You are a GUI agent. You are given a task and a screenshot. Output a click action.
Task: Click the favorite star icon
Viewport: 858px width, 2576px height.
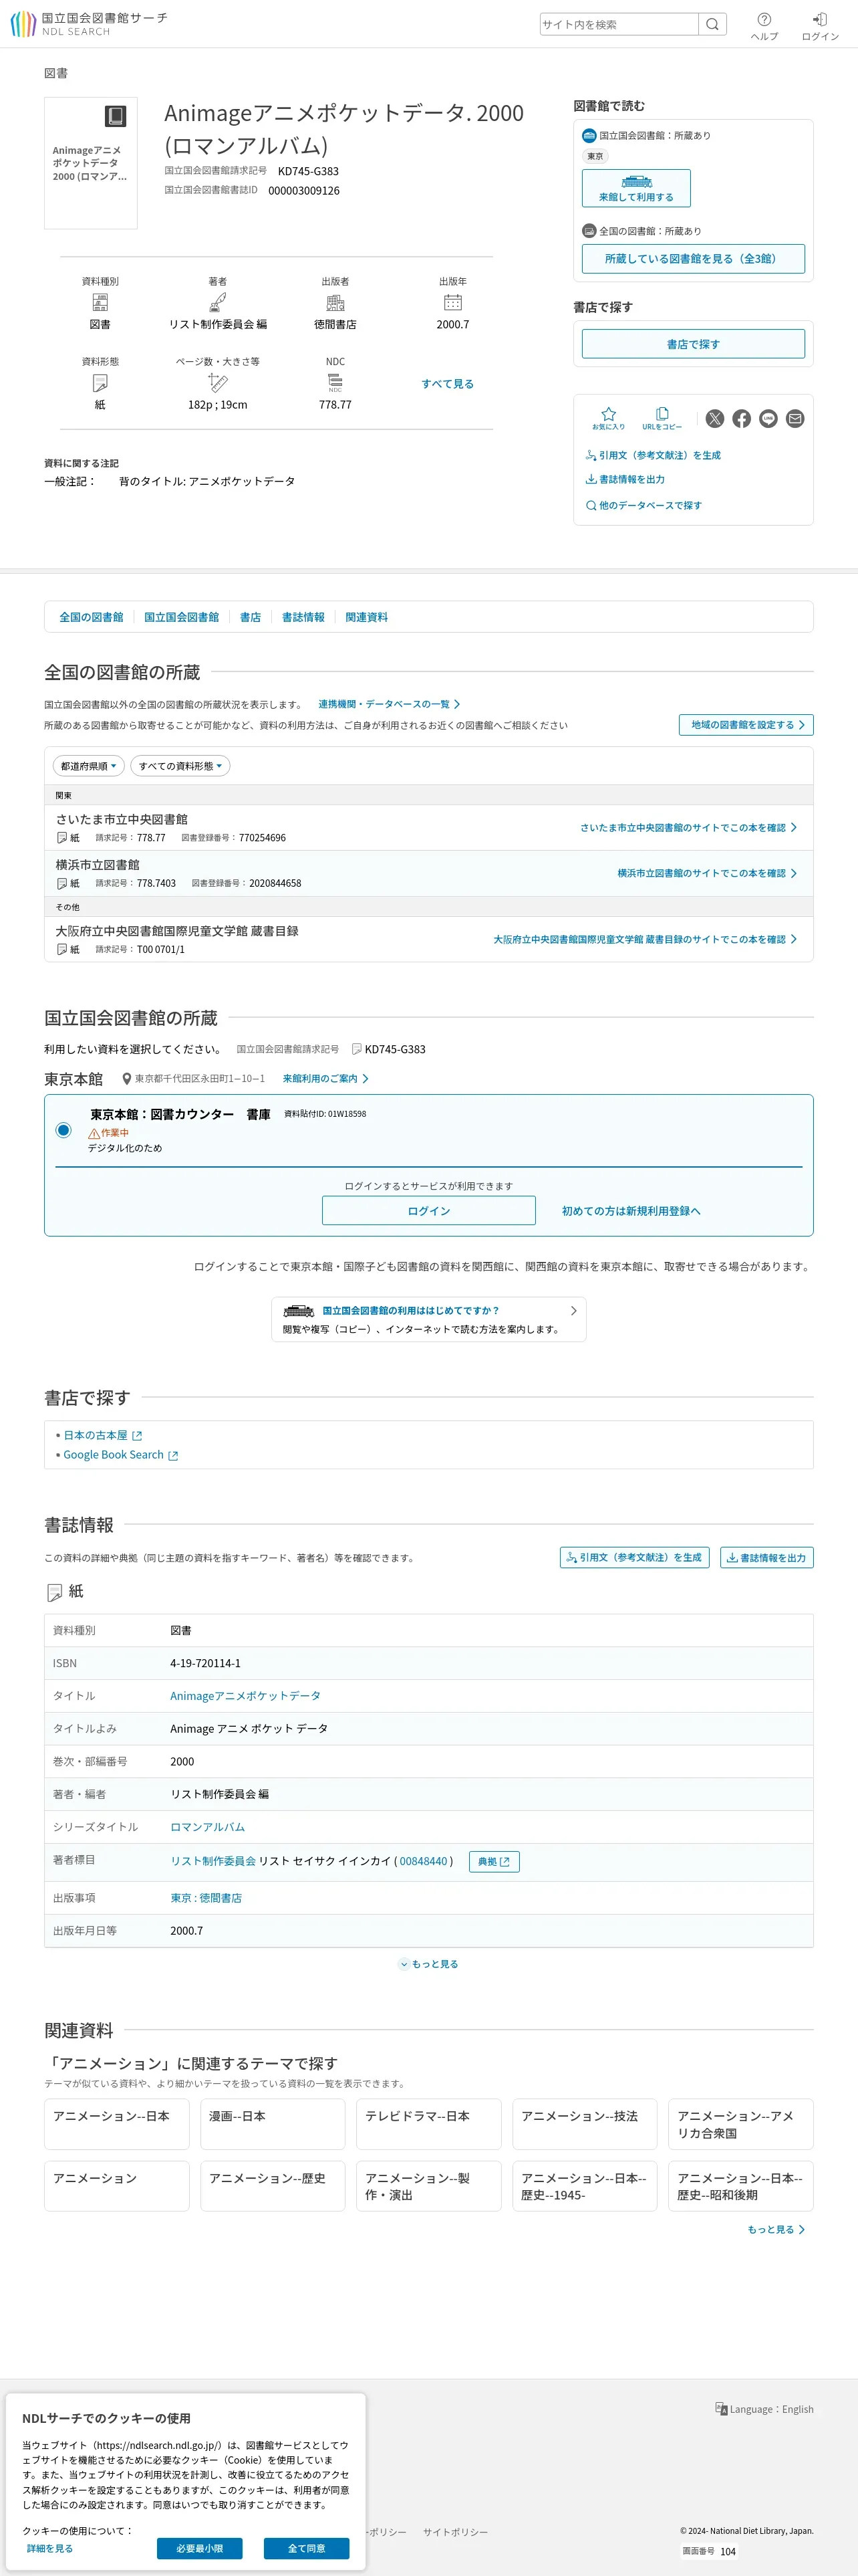pos(608,413)
